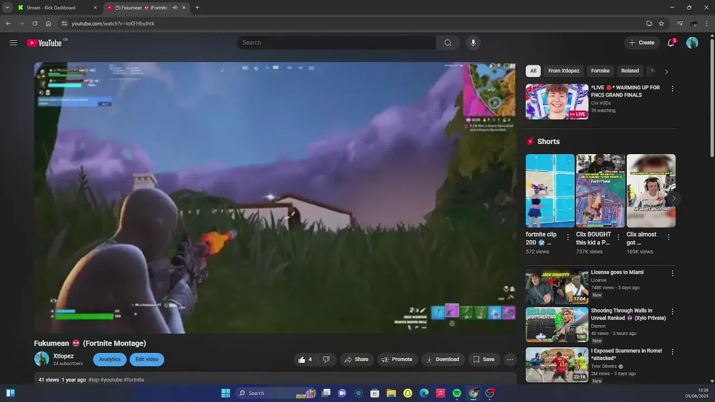The height and width of the screenshot is (402, 715).
Task: Open options for License goes to Miami
Action: pyautogui.click(x=673, y=274)
